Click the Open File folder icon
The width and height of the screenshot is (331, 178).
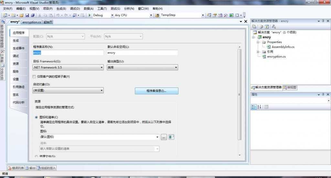click(22, 15)
